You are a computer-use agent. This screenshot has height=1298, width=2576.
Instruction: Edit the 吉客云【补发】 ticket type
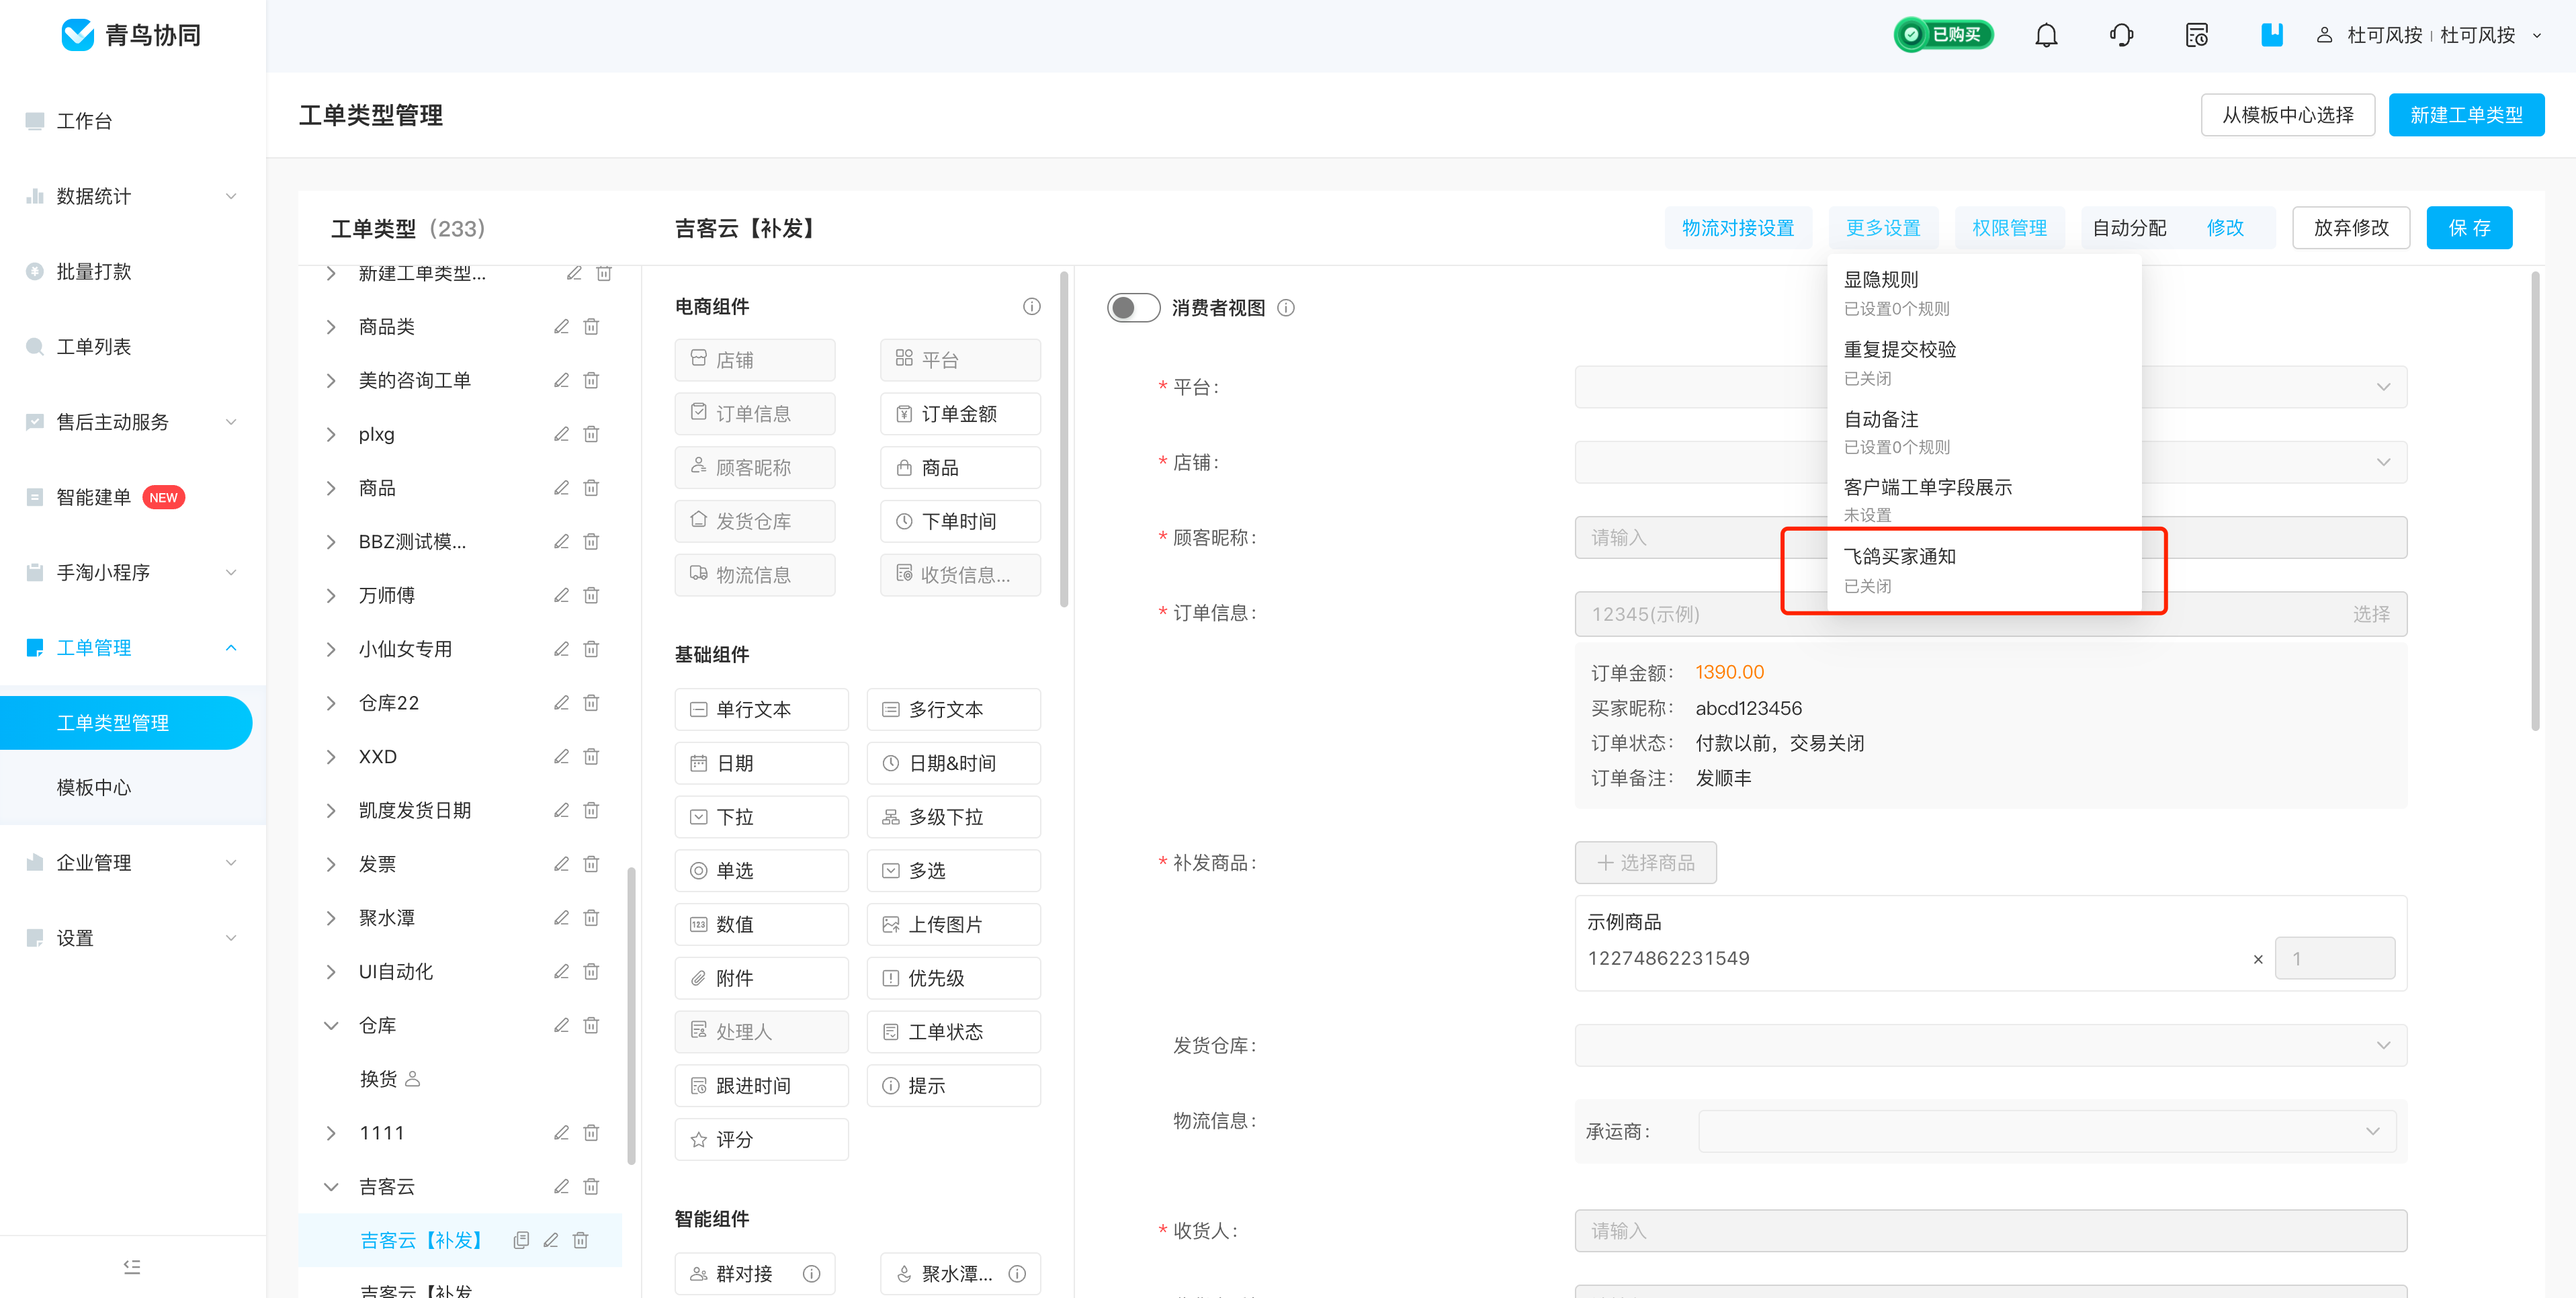(551, 1240)
